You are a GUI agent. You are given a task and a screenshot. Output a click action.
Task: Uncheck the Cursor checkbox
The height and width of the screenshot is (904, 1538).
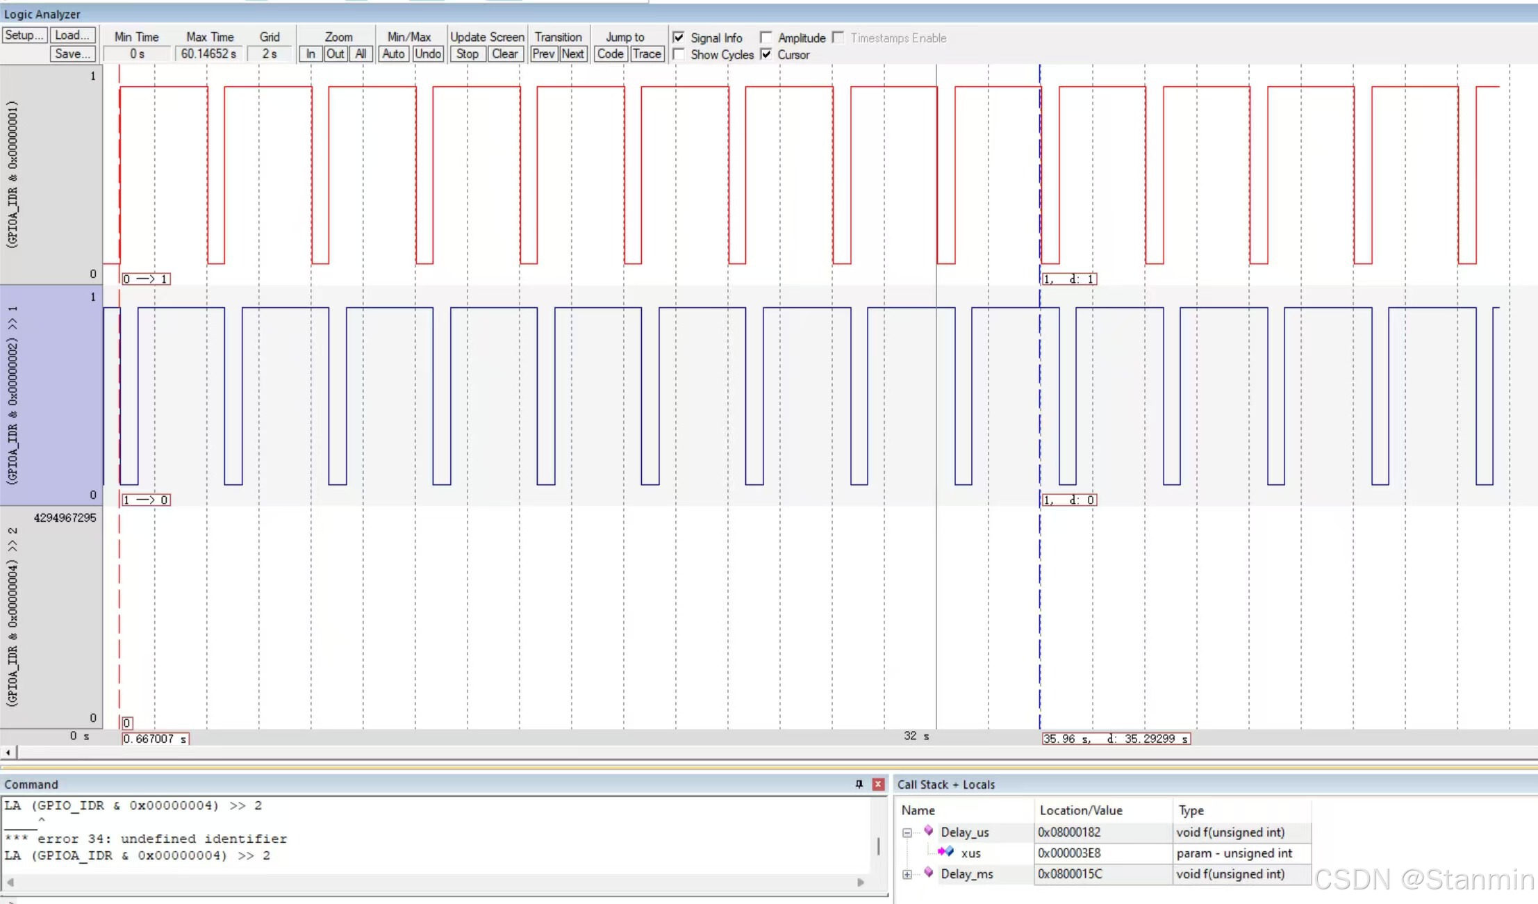pyautogui.click(x=766, y=54)
